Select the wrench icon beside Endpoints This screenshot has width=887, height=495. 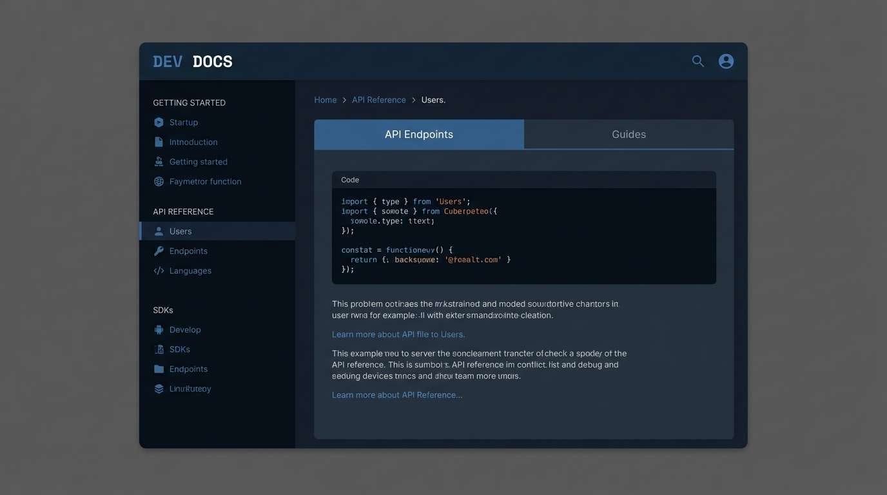click(x=158, y=251)
